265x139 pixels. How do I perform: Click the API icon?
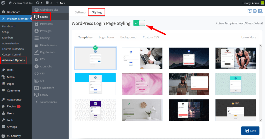coord(36,81)
